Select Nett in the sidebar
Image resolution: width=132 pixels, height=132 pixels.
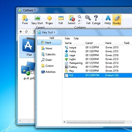coord(49,43)
